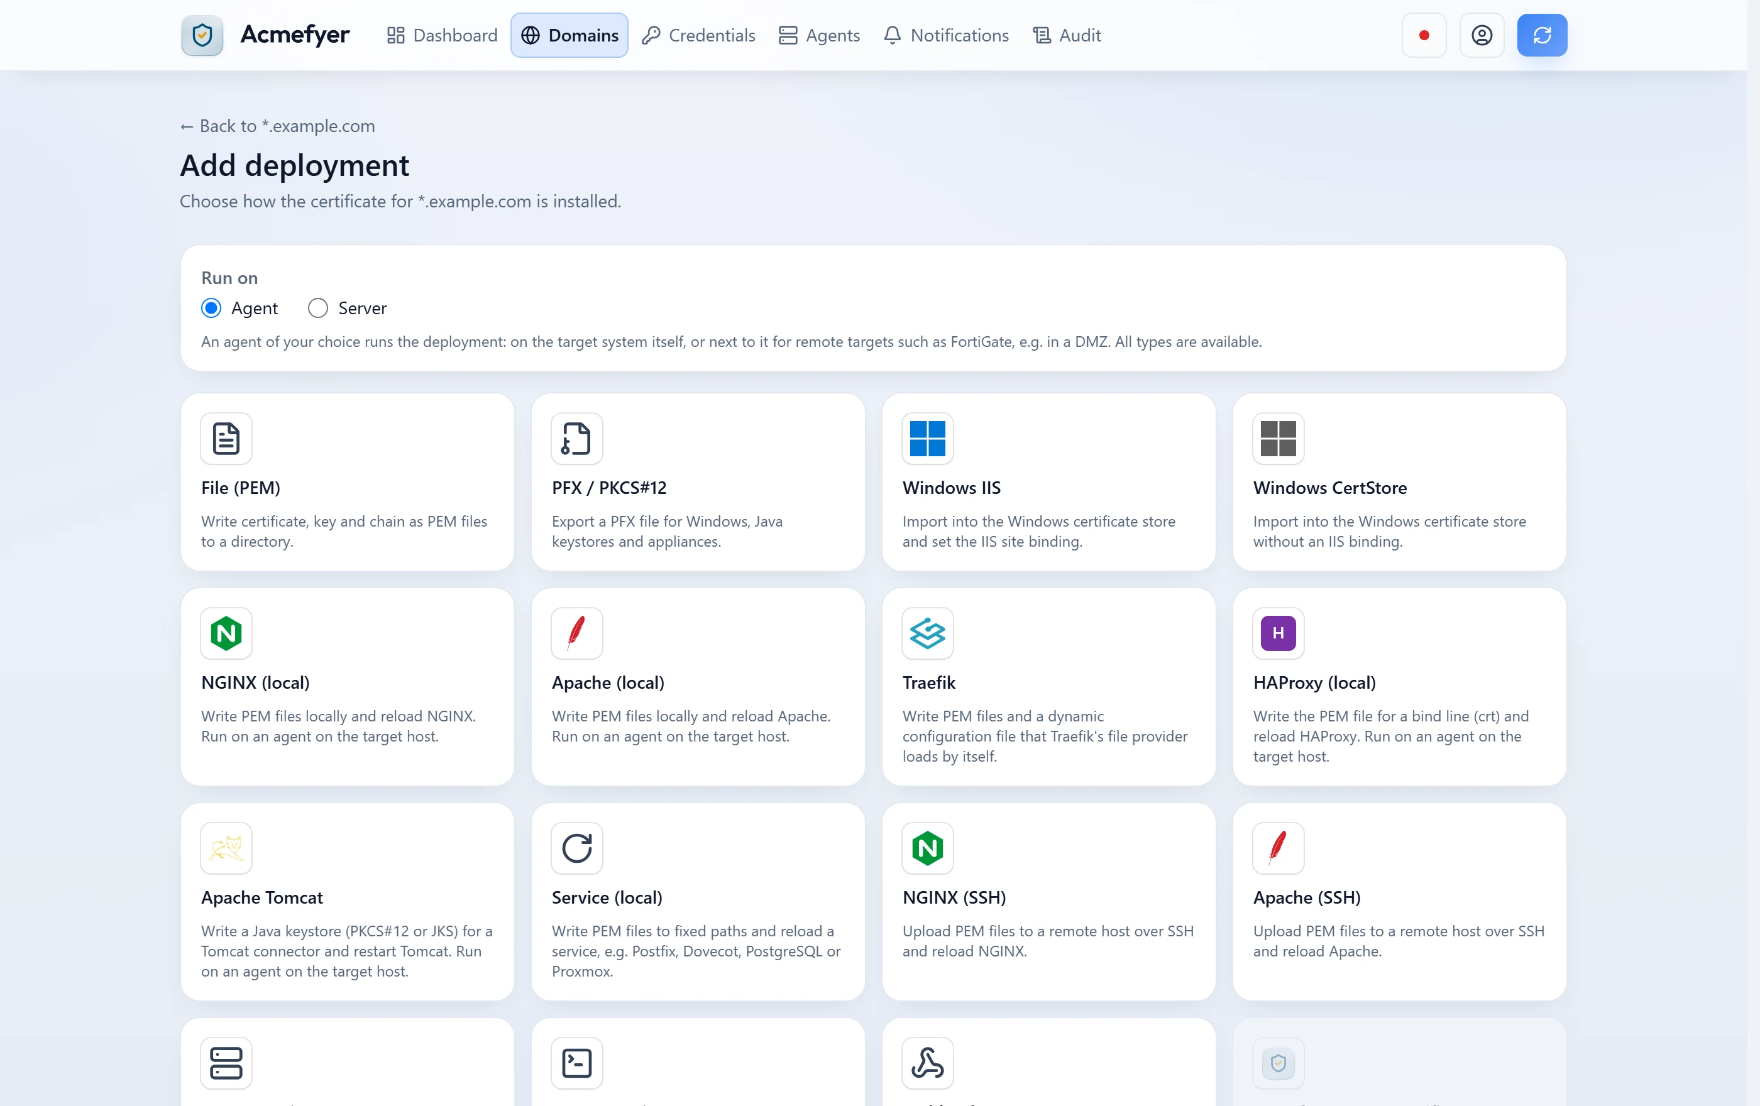Choose the Windows IIS deployment title

951,488
